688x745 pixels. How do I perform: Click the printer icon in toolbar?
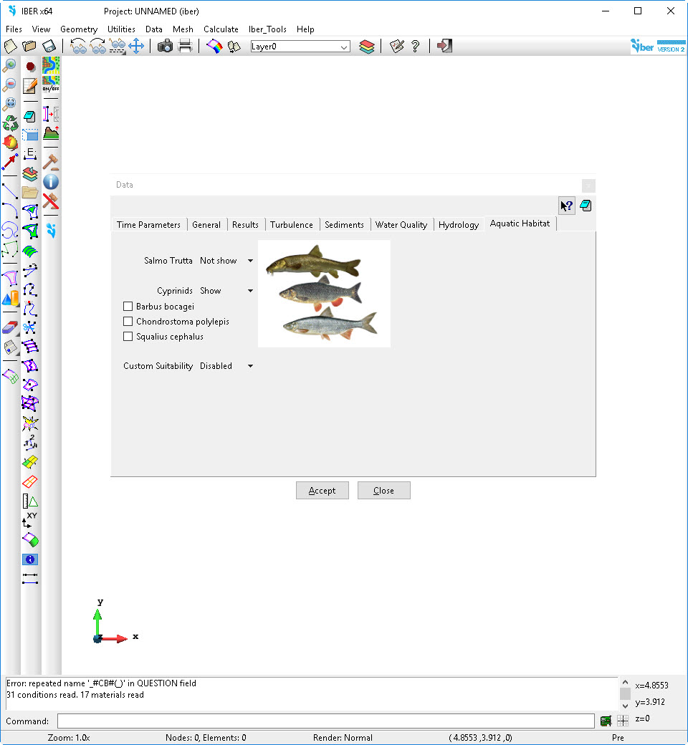pos(185,47)
